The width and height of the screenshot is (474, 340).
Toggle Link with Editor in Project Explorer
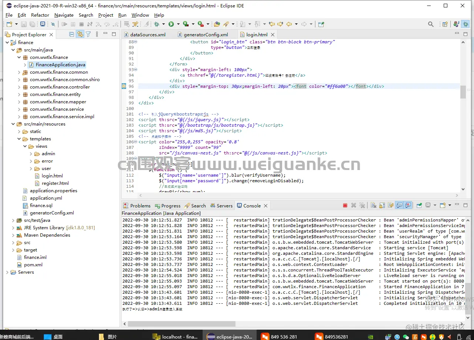(80, 34)
